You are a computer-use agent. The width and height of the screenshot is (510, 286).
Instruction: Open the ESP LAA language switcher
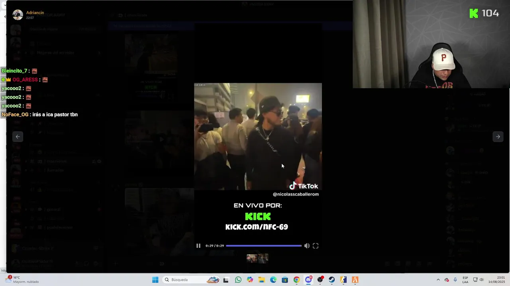[465, 280]
